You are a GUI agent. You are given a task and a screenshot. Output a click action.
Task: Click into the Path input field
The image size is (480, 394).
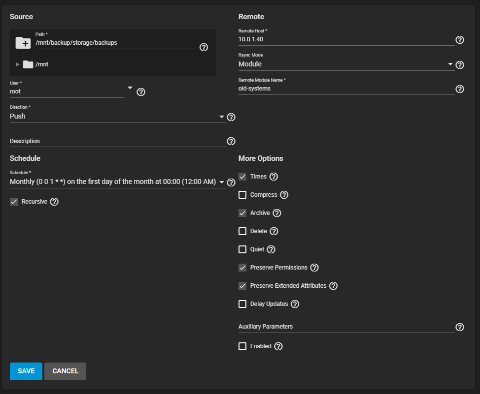115,43
